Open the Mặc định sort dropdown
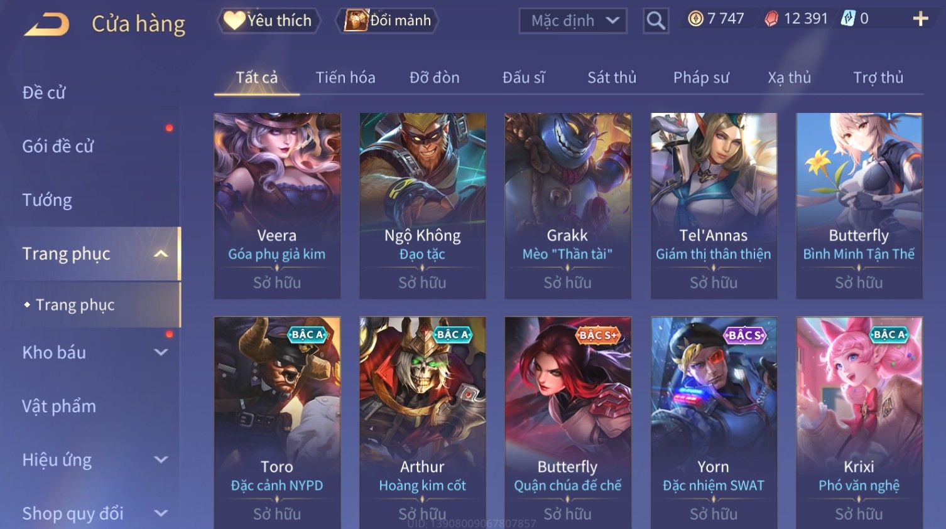 pos(573,21)
